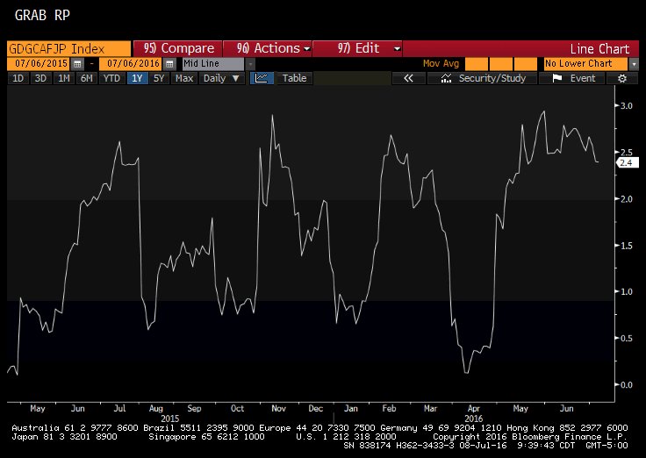Open 96) Actions menu

[x=268, y=48]
